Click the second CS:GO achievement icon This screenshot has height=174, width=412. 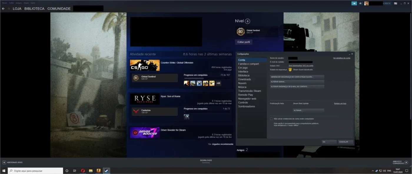(193, 83)
